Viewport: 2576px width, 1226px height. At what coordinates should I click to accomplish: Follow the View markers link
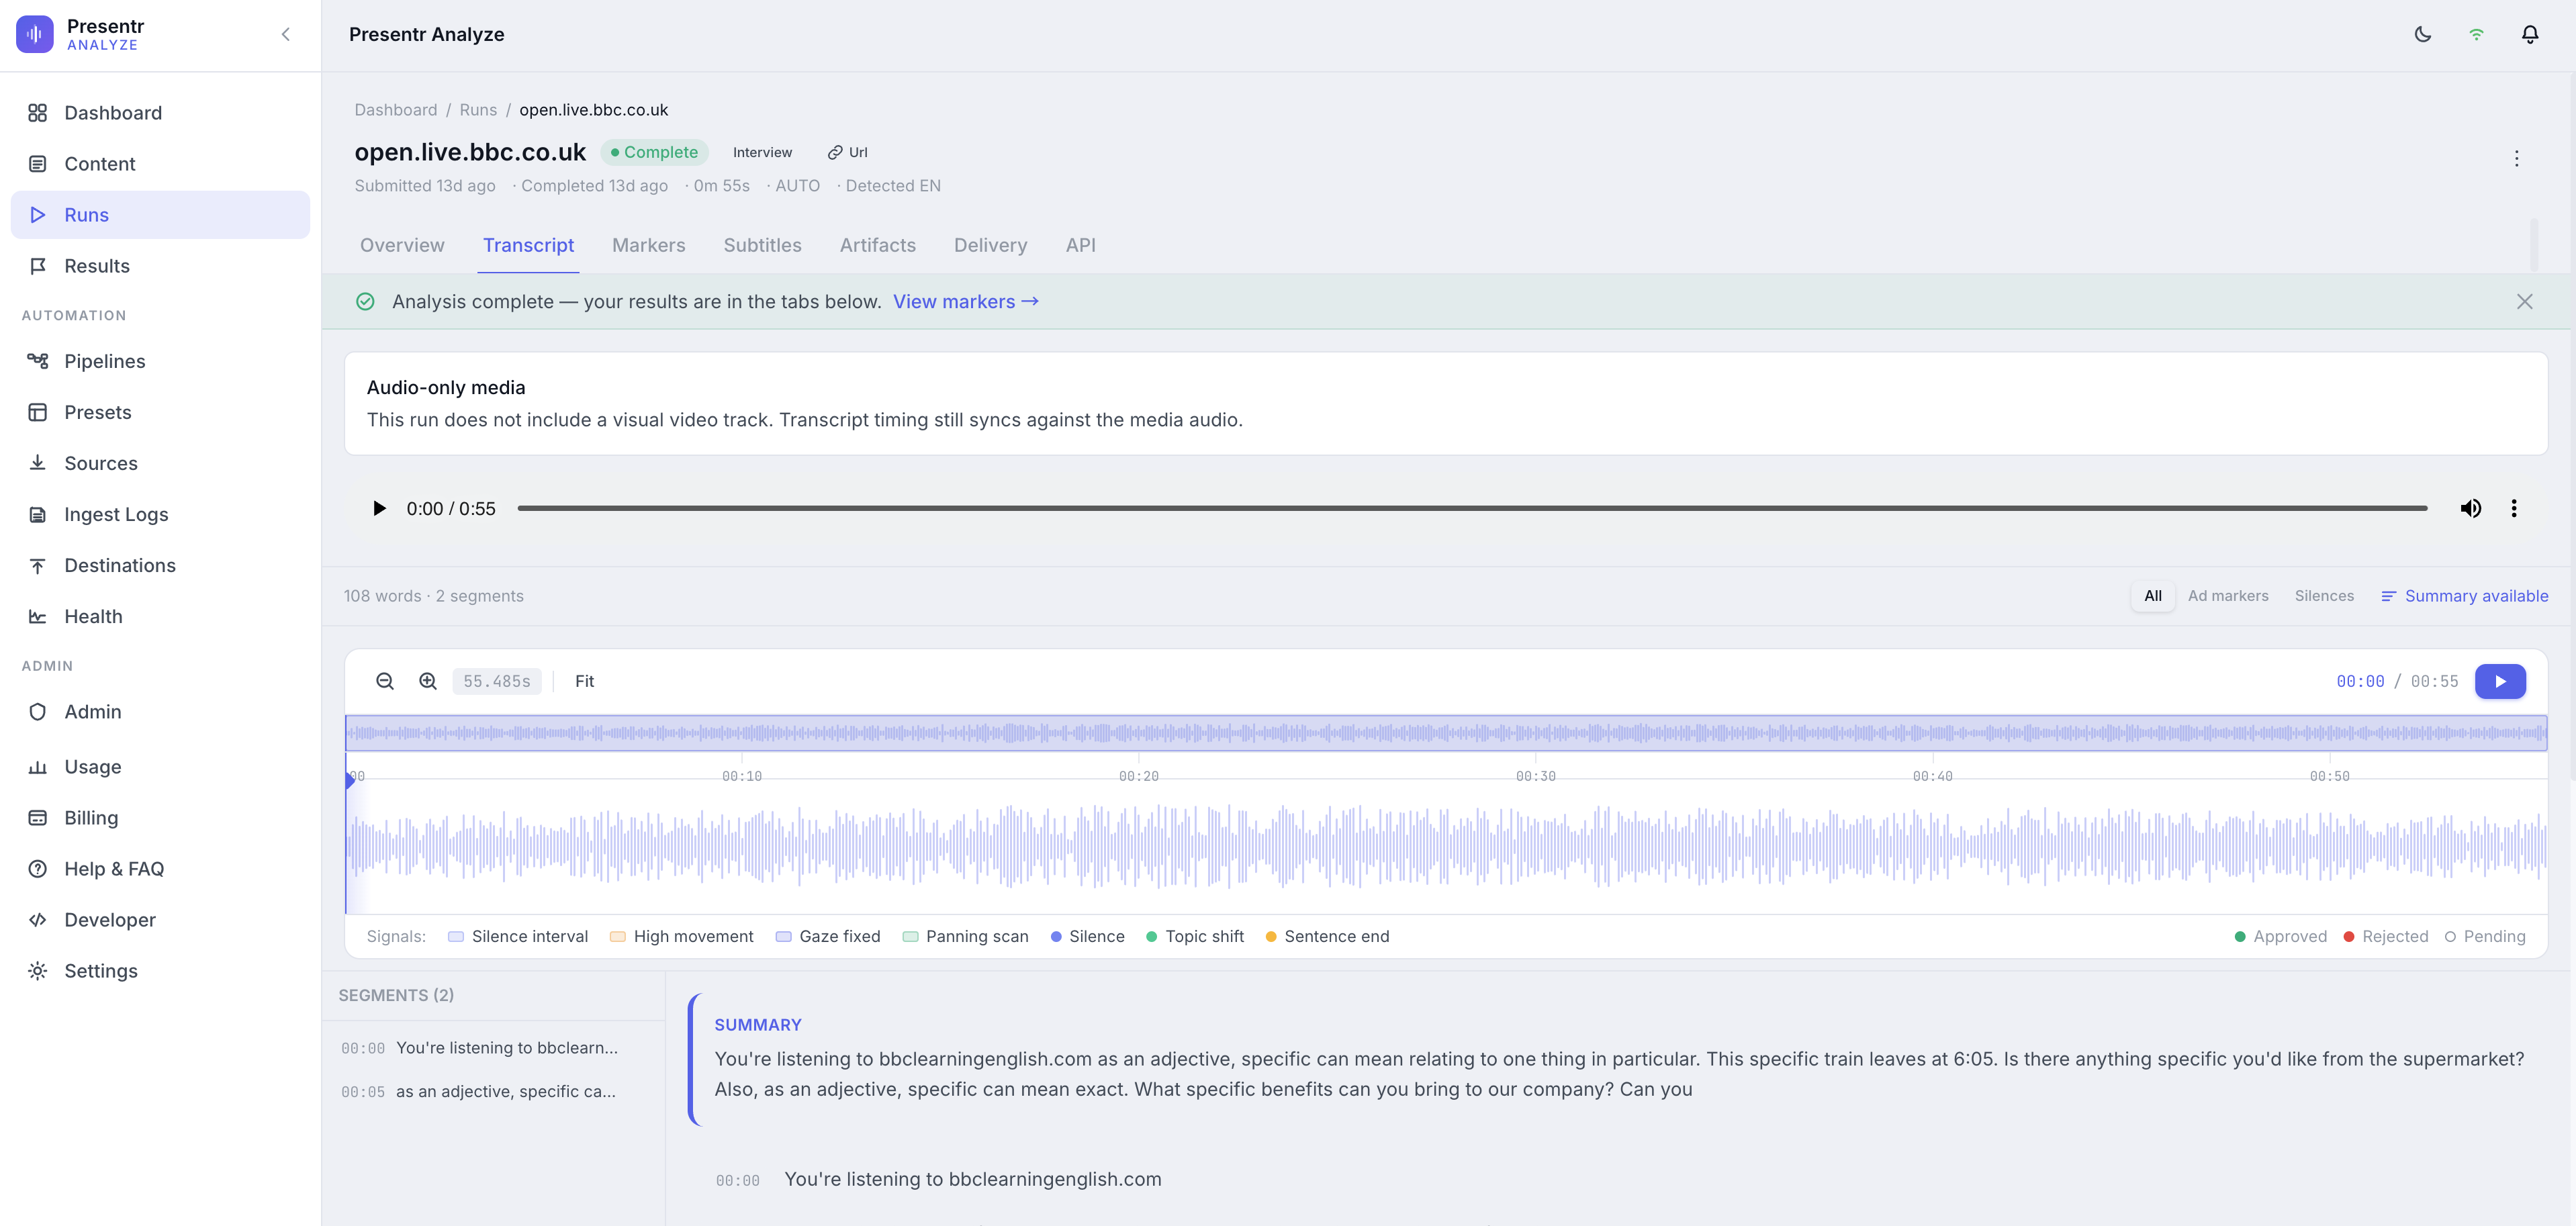click(964, 301)
